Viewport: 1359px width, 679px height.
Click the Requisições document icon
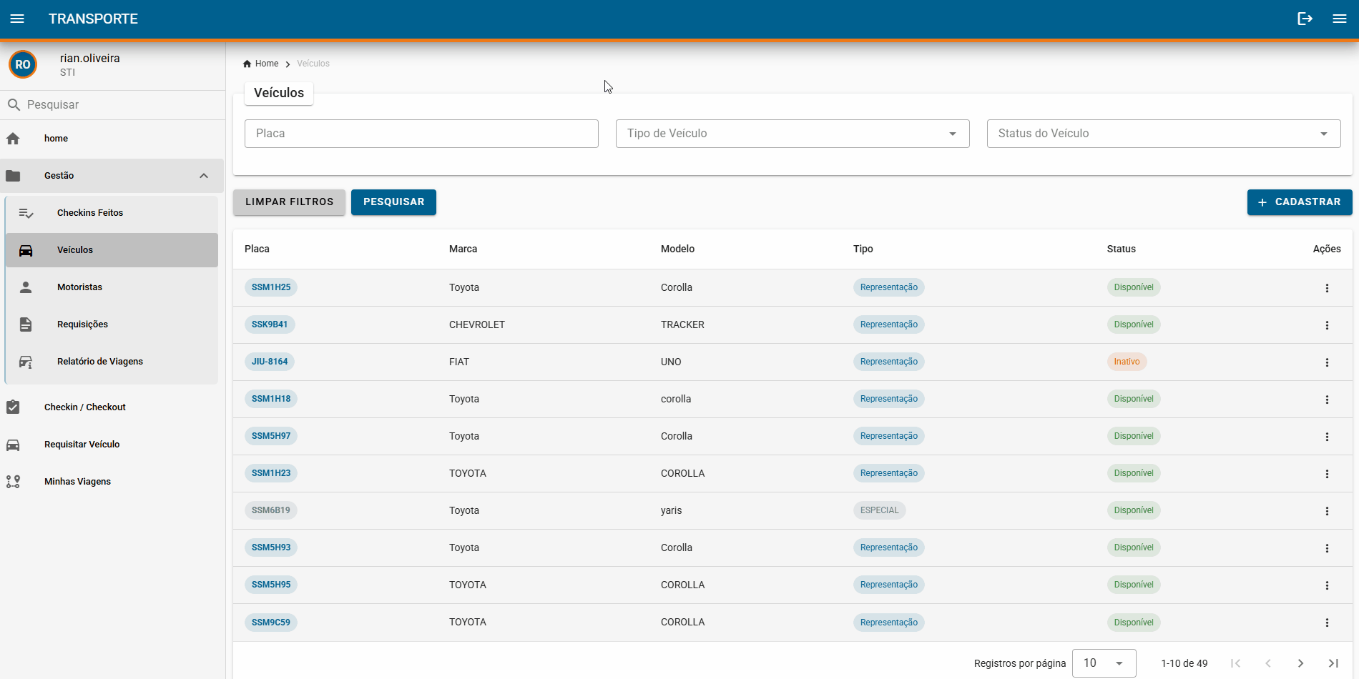pos(26,324)
